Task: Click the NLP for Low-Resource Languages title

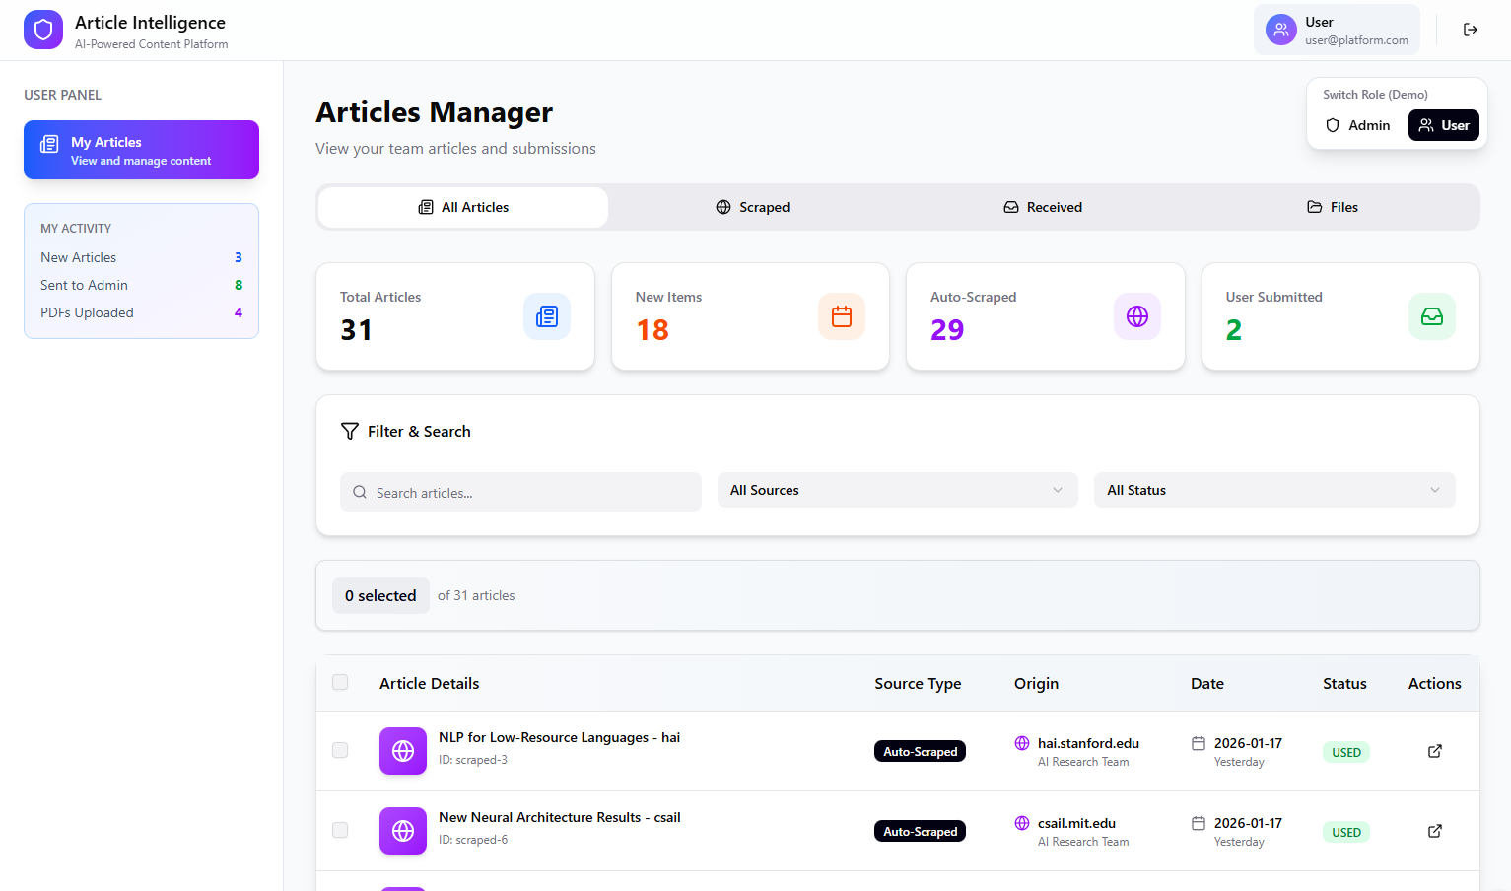Action: (559, 737)
